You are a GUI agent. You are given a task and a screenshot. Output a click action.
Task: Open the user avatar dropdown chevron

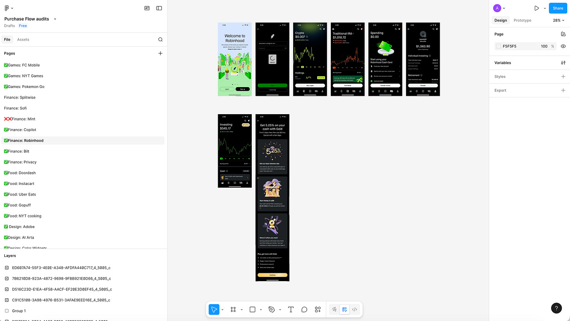pos(504,8)
